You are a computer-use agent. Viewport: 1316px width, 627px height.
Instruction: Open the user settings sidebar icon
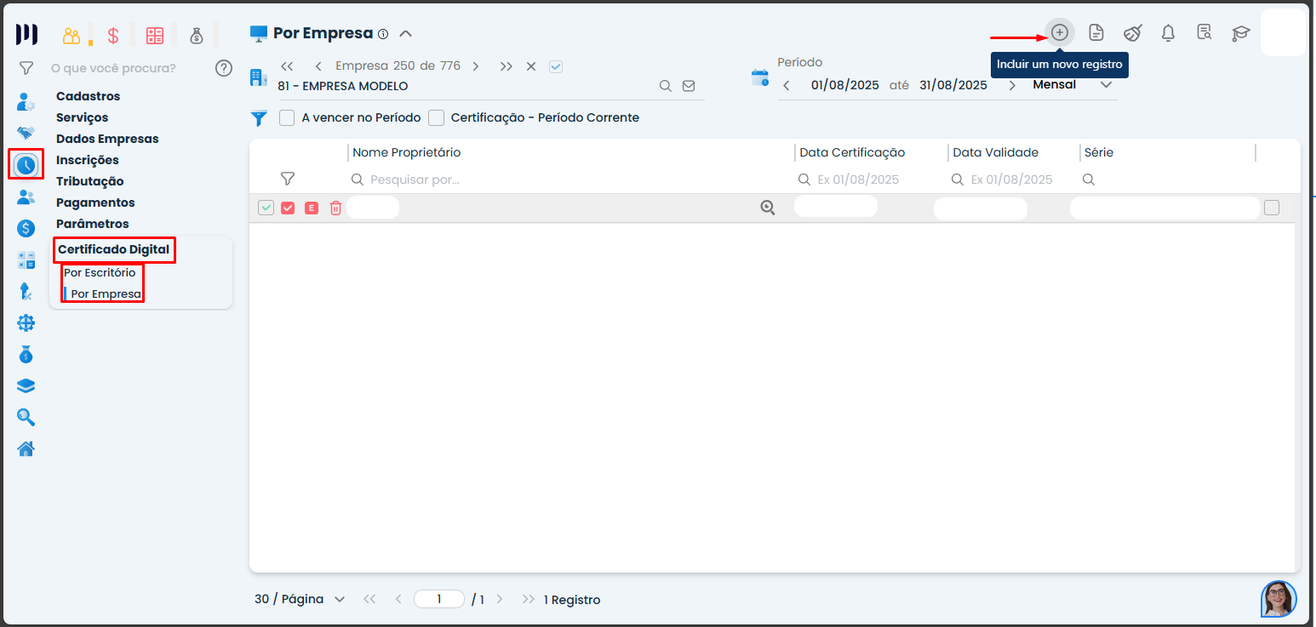pos(26,102)
